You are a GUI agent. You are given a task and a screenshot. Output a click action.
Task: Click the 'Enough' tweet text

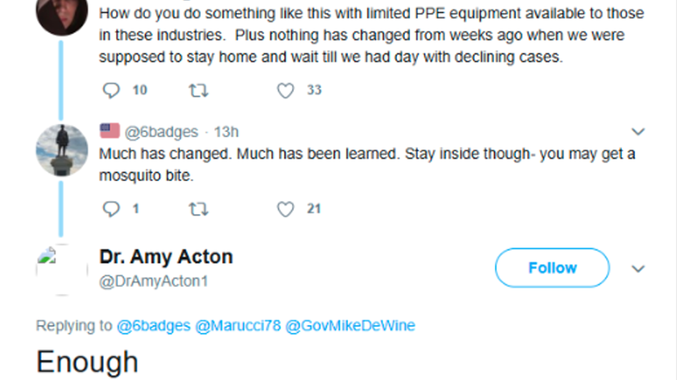point(87,361)
